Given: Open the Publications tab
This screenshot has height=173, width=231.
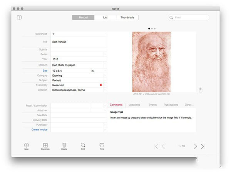Looking at the screenshot, I should 171,105.
